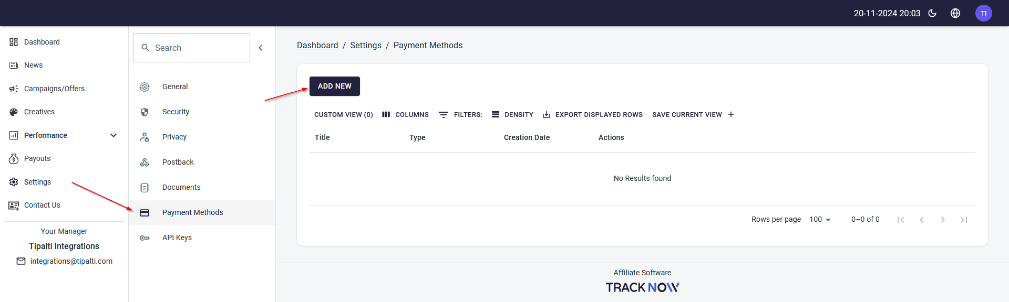Image resolution: width=1009 pixels, height=302 pixels.
Task: Click the API Keys key icon
Action: click(145, 238)
